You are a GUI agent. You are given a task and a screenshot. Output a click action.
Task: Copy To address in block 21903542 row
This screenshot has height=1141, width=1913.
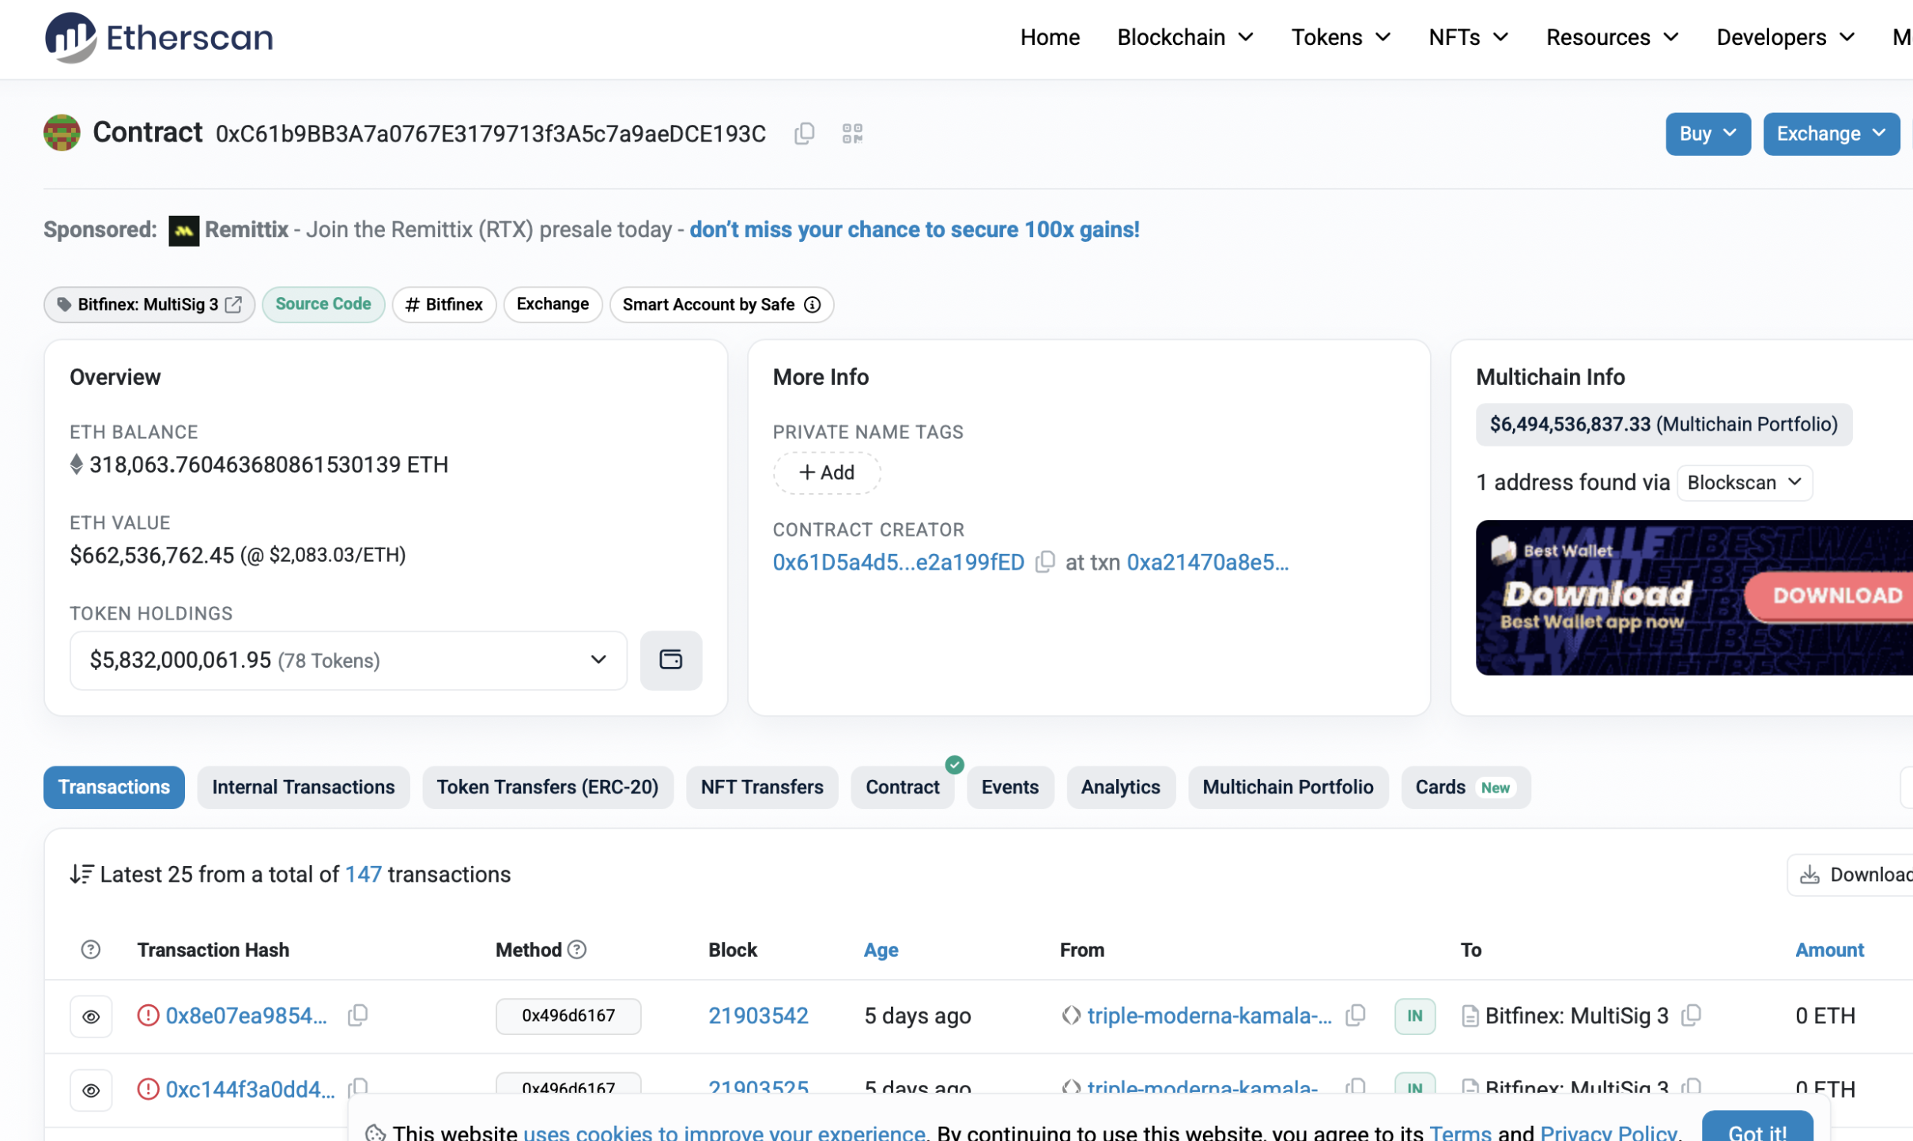pos(1690,1015)
